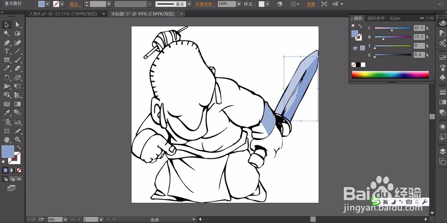This screenshot has width=447, height=223.
Task: Select the Line Segment tool
Action: (x=18, y=51)
